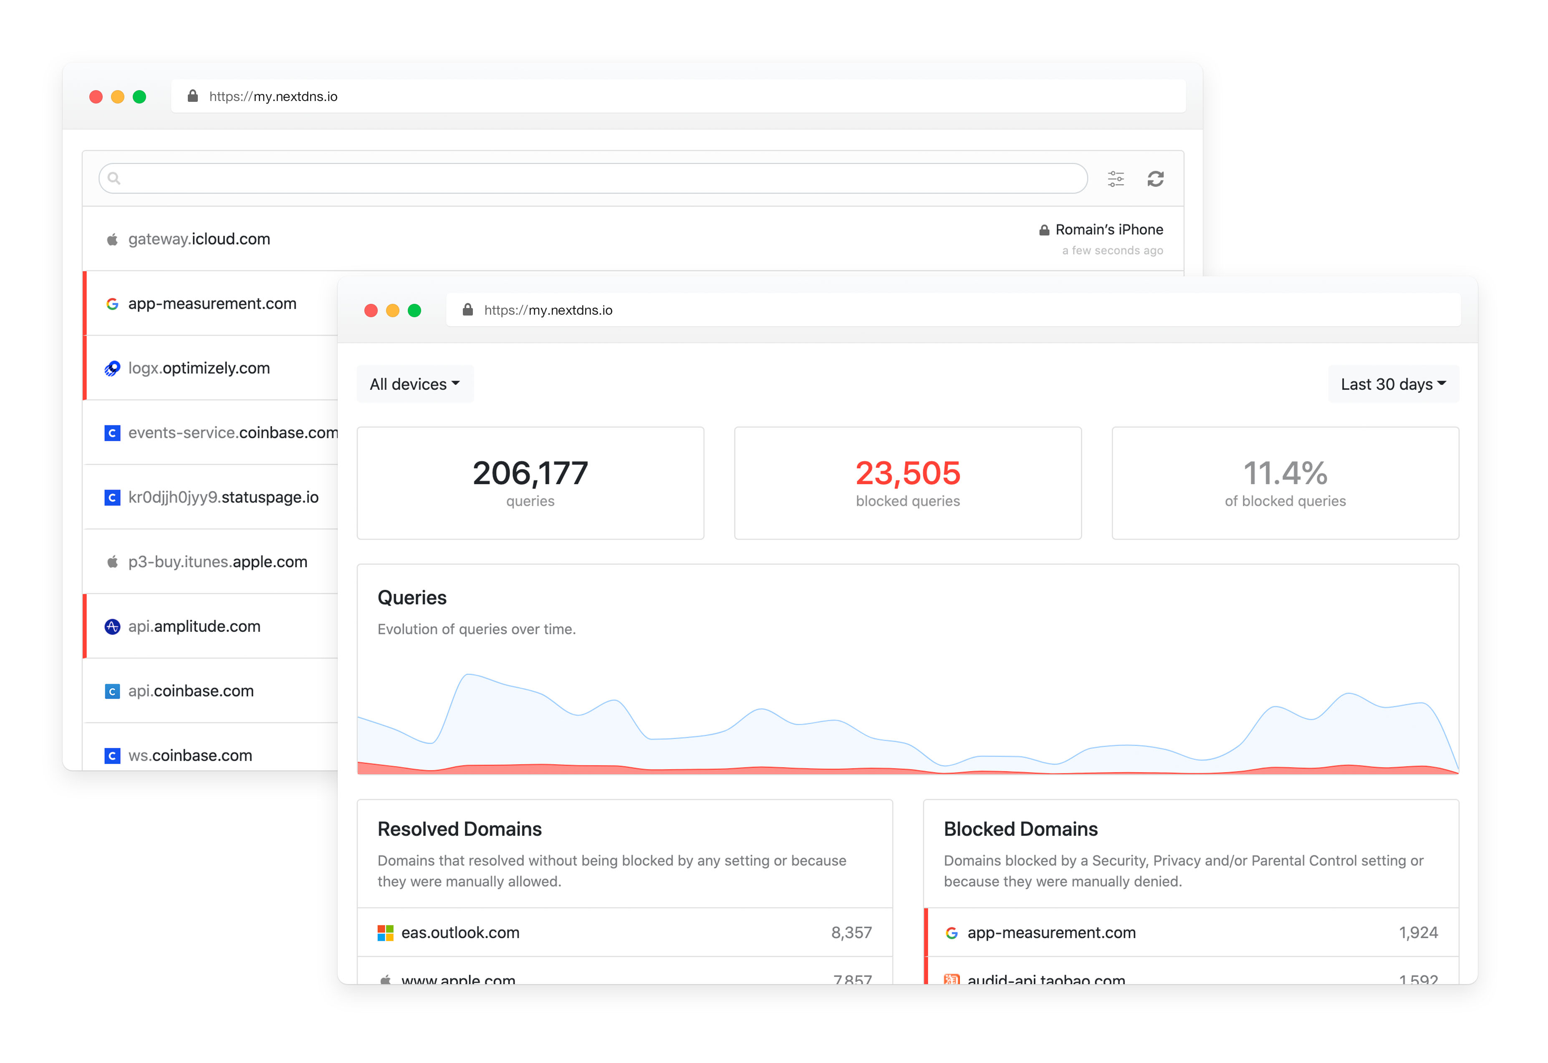Click the logs search input field

click(593, 179)
